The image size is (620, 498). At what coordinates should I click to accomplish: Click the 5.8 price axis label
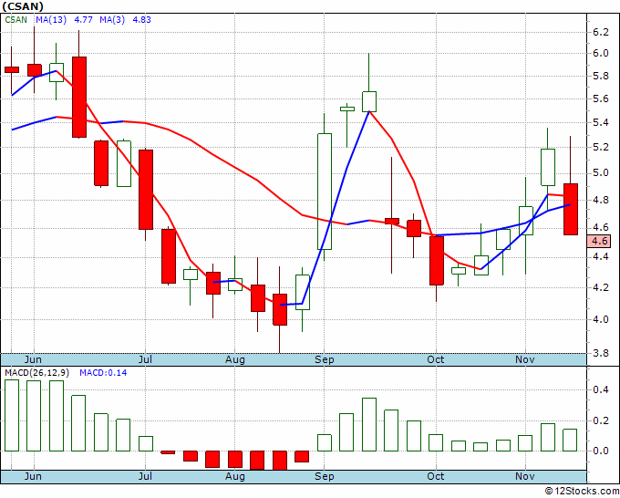(x=600, y=76)
